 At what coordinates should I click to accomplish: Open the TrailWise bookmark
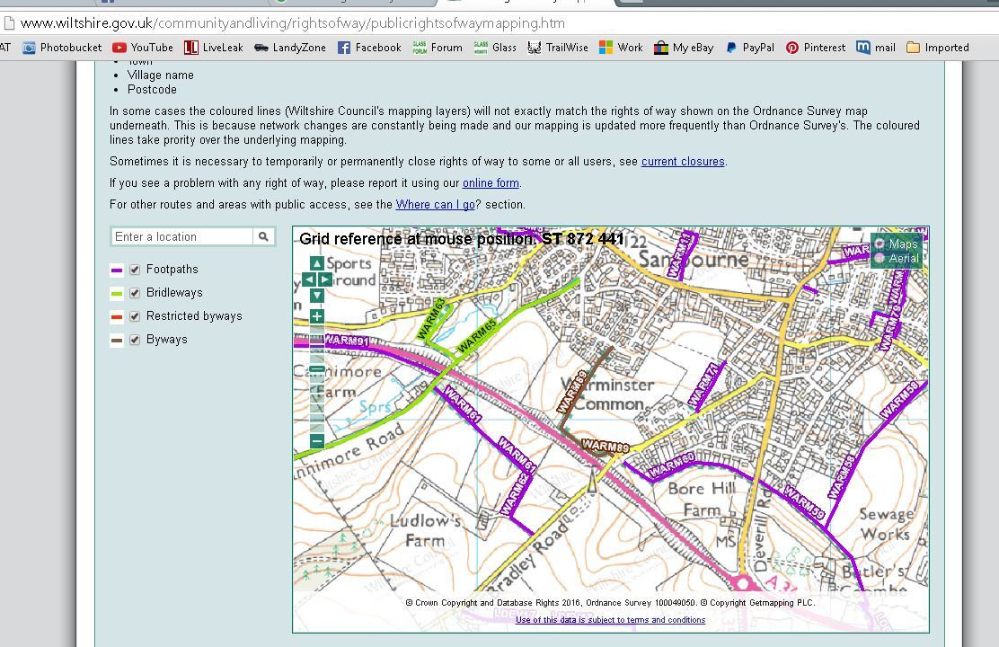coord(558,47)
